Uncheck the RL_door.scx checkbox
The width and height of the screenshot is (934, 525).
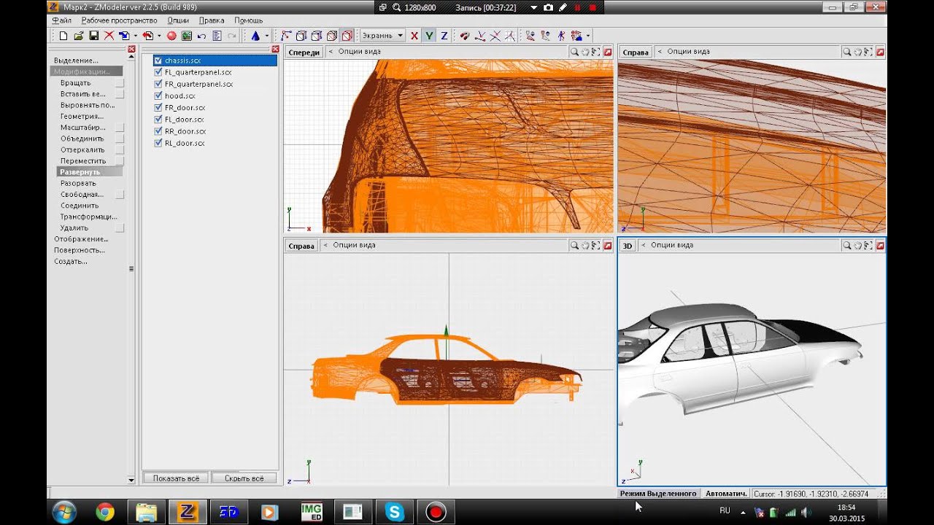click(x=158, y=143)
